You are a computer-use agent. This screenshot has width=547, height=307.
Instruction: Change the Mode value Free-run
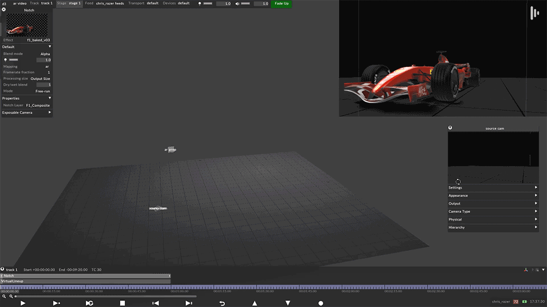pyautogui.click(x=43, y=92)
